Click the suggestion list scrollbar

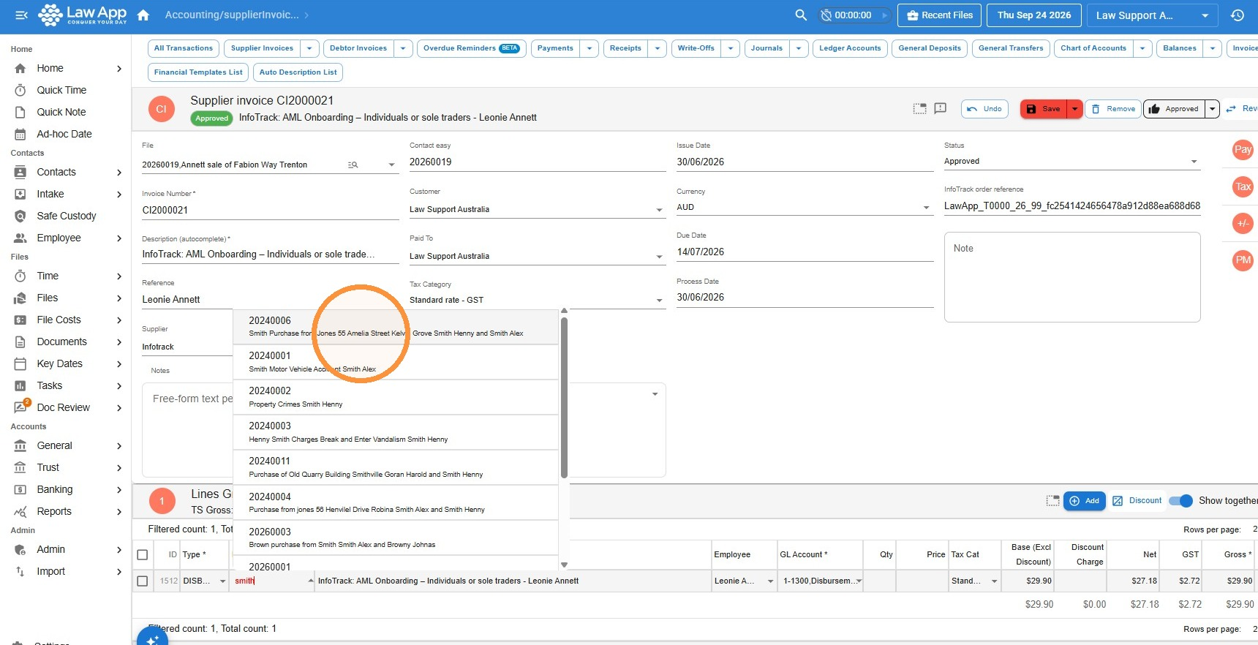(564, 397)
